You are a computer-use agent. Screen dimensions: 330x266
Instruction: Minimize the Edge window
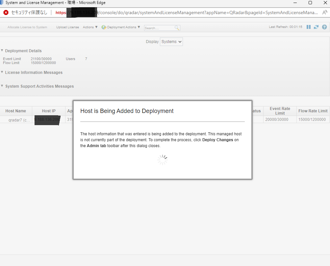pyautogui.click(x=295, y=3)
